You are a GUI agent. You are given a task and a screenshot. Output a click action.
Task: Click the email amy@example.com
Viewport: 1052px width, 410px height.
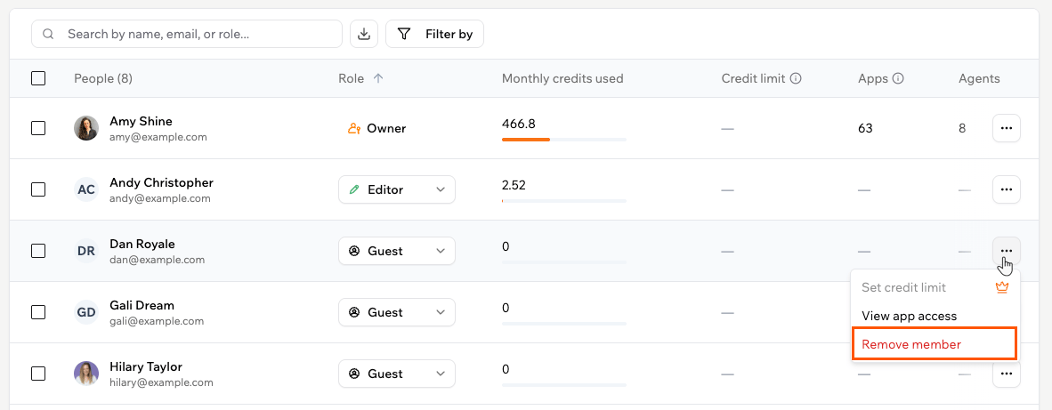(158, 137)
